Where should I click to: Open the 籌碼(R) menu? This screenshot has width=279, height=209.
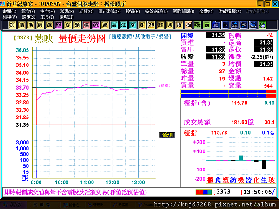pyautogui.click(x=67, y=11)
